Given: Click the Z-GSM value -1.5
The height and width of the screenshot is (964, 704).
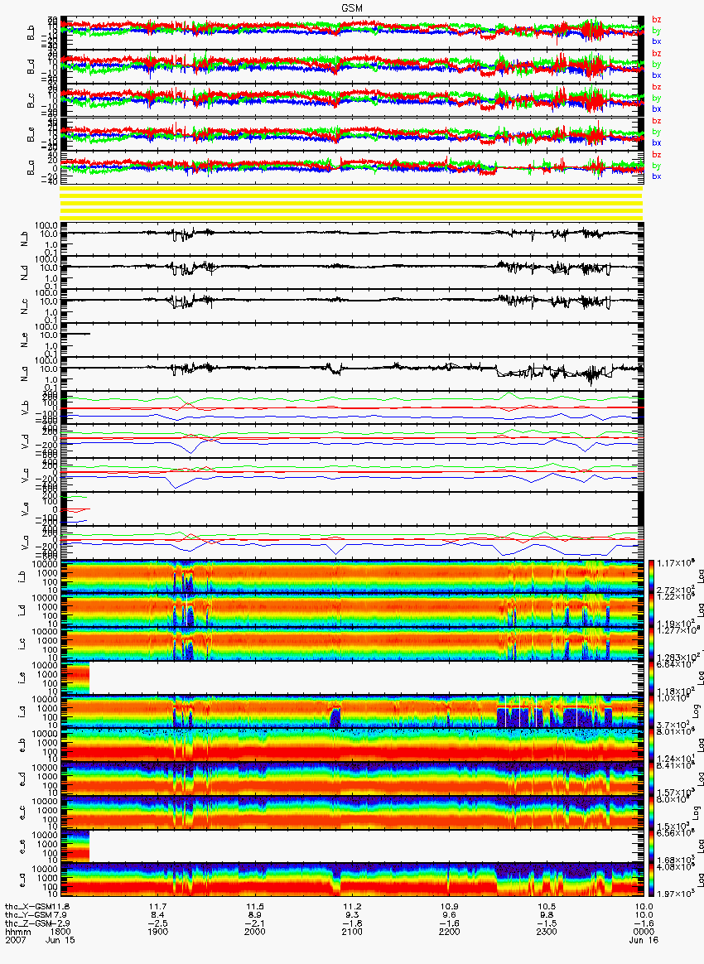Looking at the screenshot, I should tap(547, 923).
